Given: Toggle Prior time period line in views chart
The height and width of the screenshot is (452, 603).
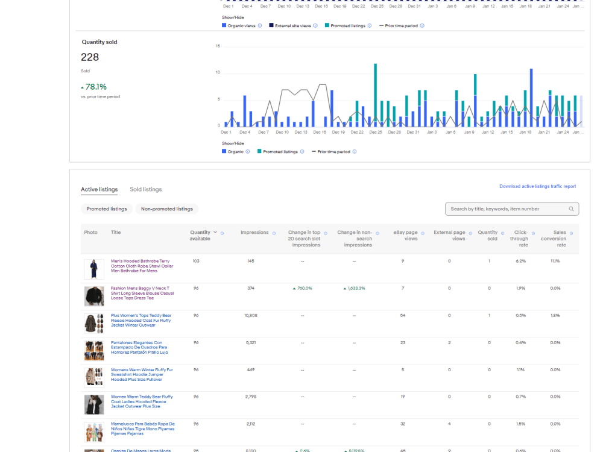Looking at the screenshot, I should pos(399,26).
